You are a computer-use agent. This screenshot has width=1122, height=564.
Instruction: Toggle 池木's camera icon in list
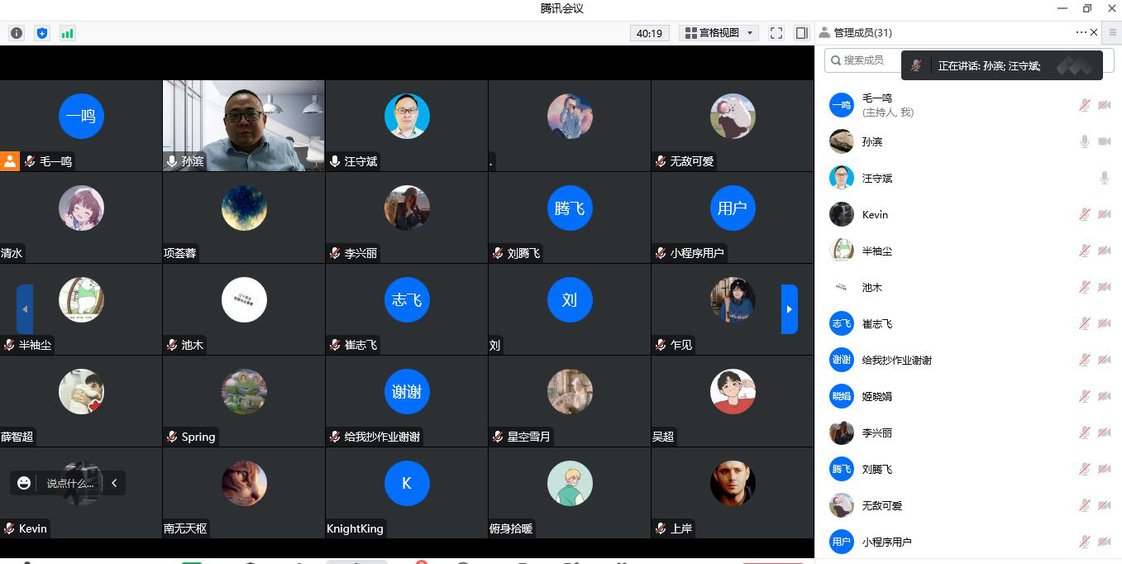(x=1104, y=287)
